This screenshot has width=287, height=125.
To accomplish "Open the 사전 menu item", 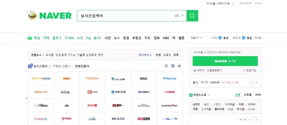I will [x=108, y=38].
